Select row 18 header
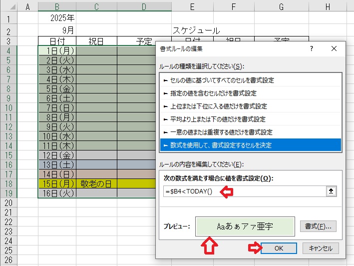This screenshot has width=354, height=266. pos(8,183)
